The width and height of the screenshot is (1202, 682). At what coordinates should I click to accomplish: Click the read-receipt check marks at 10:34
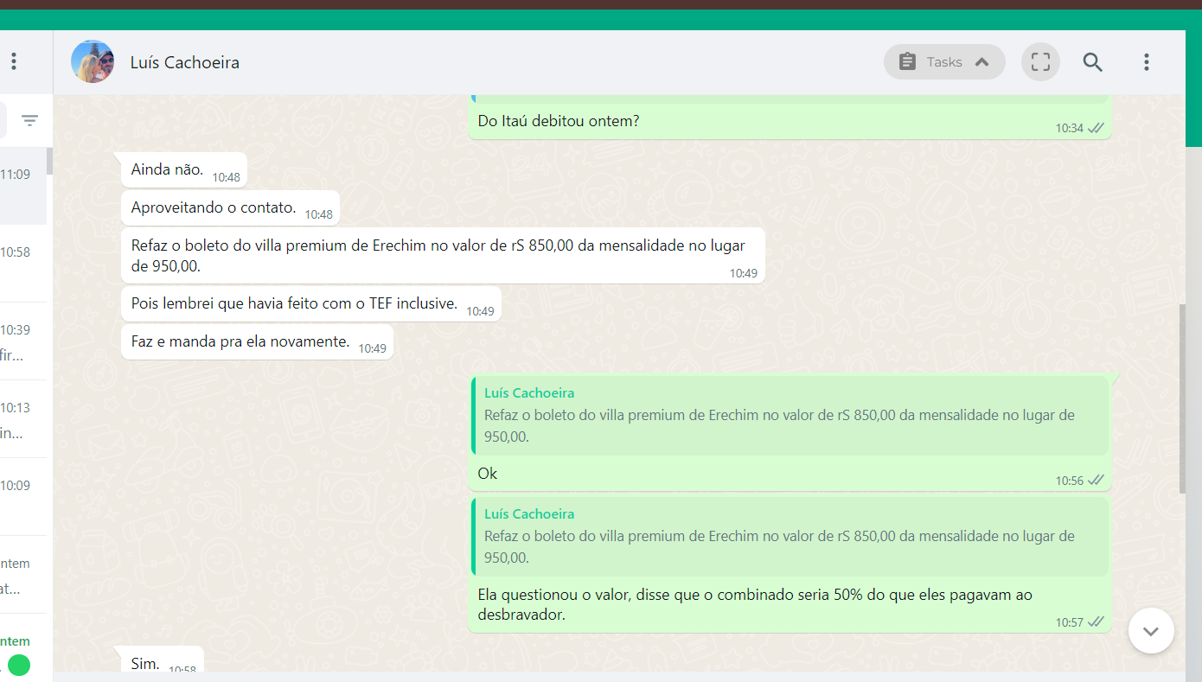(1097, 128)
